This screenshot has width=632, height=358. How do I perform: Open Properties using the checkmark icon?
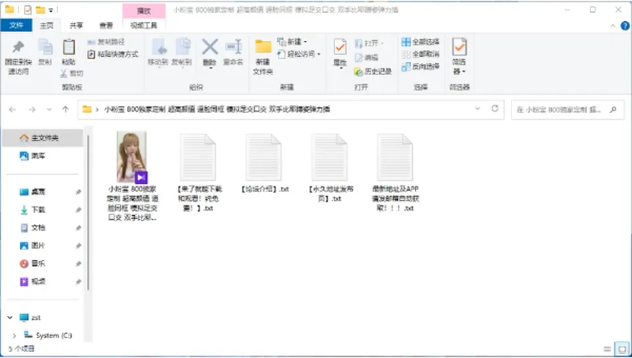340,47
